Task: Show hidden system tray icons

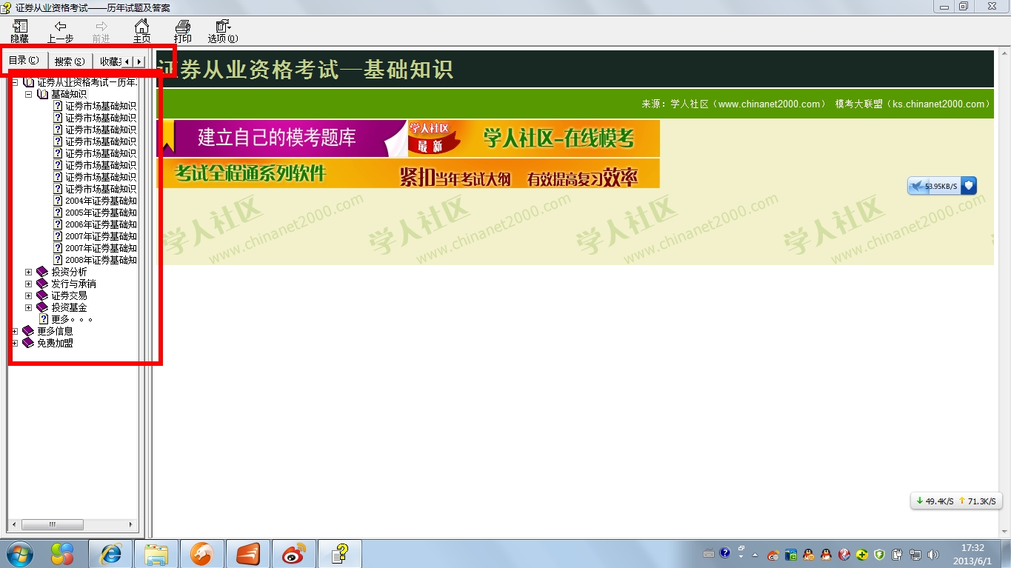Action: (755, 555)
